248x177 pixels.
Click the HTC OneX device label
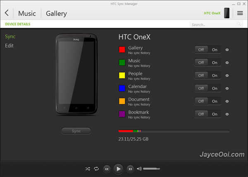coord(212,13)
